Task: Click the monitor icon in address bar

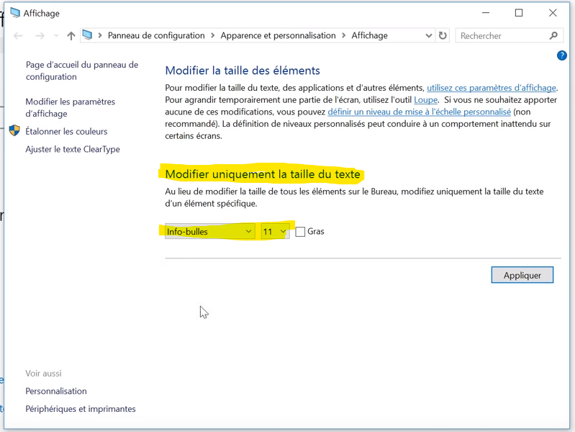Action: (87, 35)
